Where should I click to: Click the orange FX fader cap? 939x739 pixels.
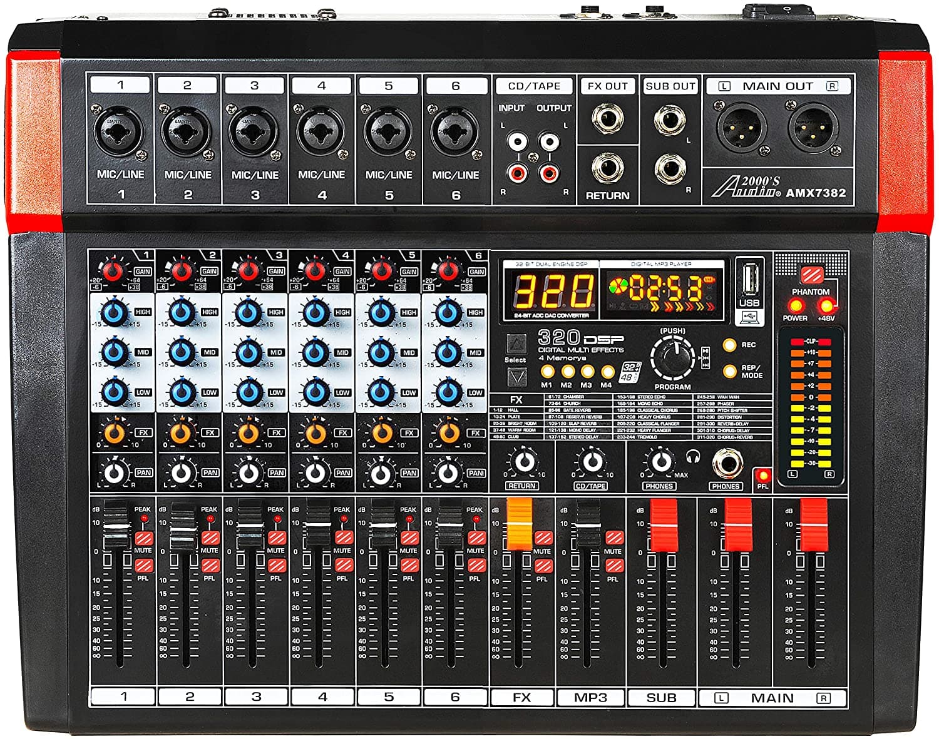pyautogui.click(x=519, y=524)
